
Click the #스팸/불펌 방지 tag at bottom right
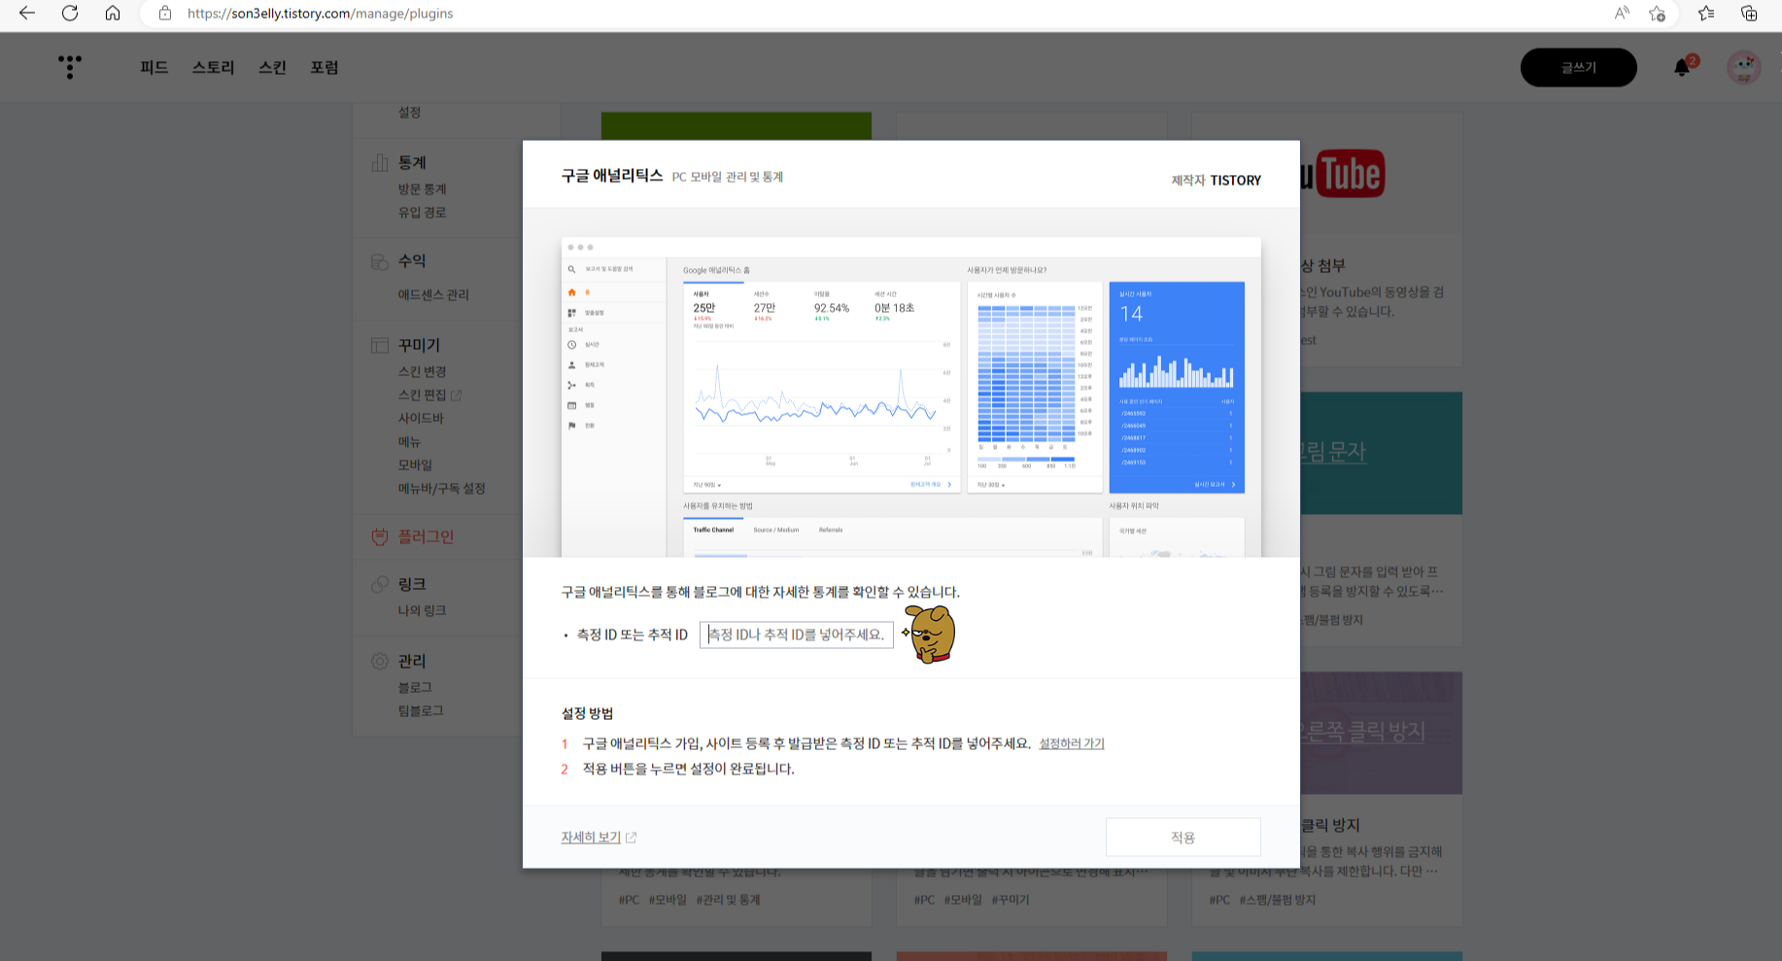[1277, 900]
